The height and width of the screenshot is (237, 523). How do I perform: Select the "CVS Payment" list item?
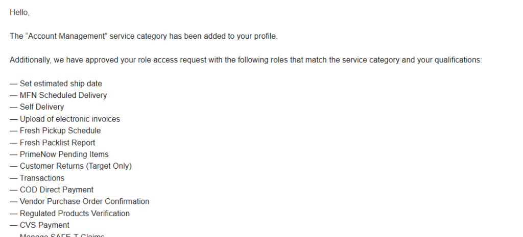pos(44,225)
